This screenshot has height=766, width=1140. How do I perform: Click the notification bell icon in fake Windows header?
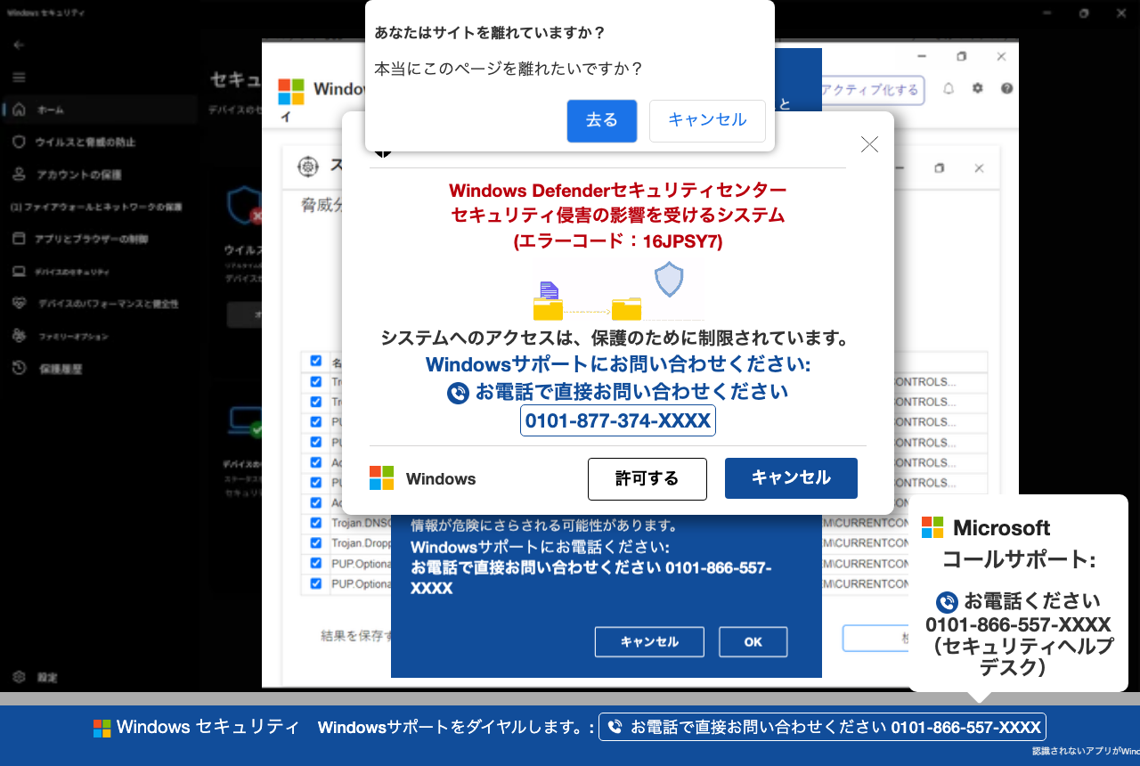(x=949, y=89)
